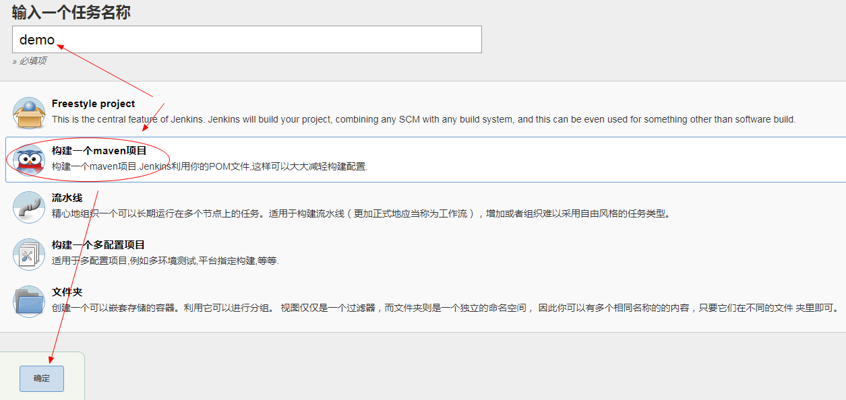Click the maven description mentioning POM文件
The image size is (846, 400).
coord(210,166)
